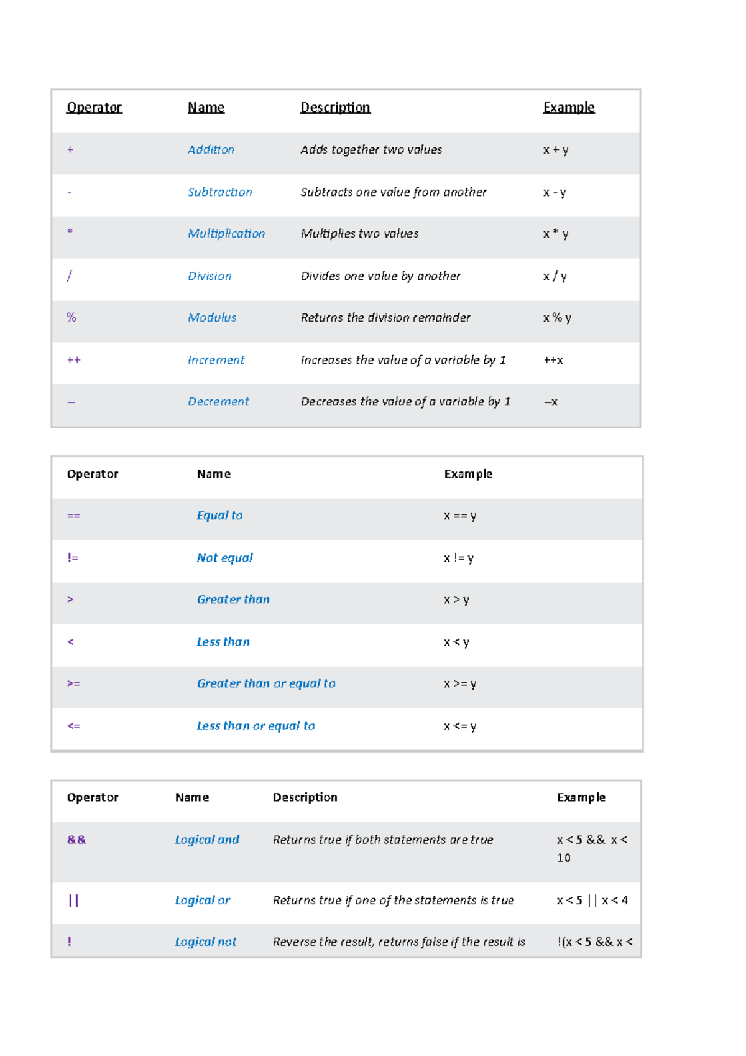Image resolution: width=746 pixels, height=1056 pixels.
Task: Select "Returns the division remainder" description text
Action: 385,318
